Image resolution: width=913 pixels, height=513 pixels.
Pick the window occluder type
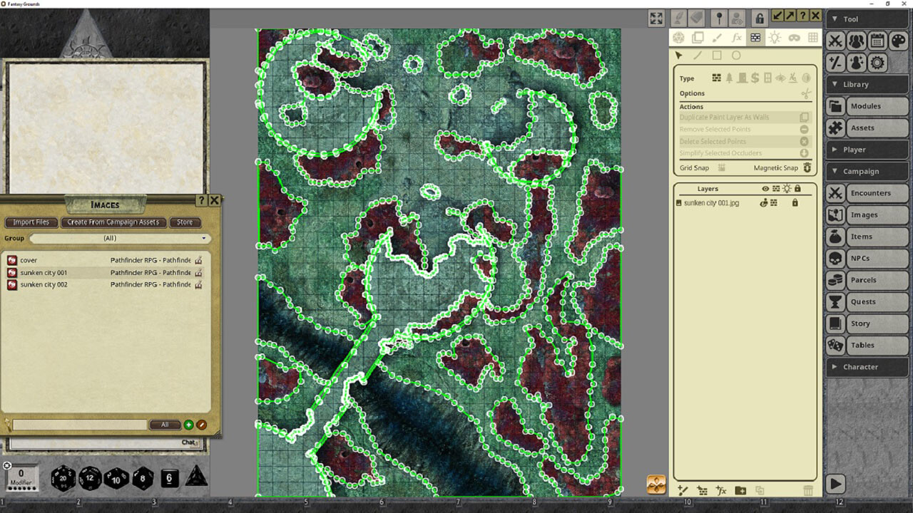[x=767, y=78]
